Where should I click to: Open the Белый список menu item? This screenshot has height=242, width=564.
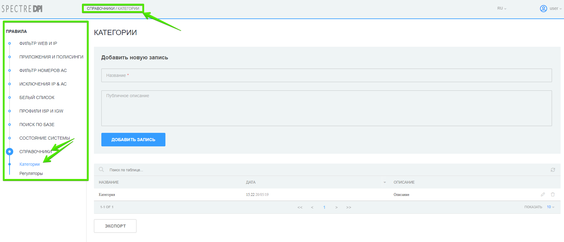click(37, 97)
